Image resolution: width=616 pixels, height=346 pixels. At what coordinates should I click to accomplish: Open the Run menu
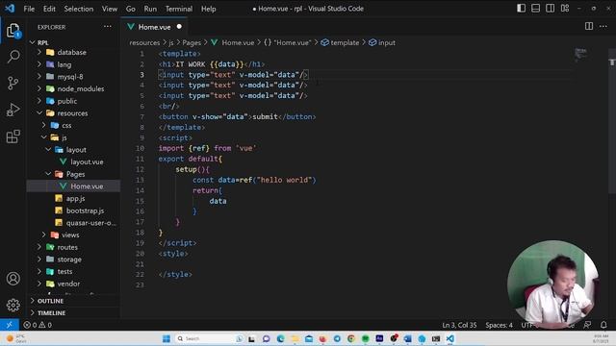coord(150,9)
